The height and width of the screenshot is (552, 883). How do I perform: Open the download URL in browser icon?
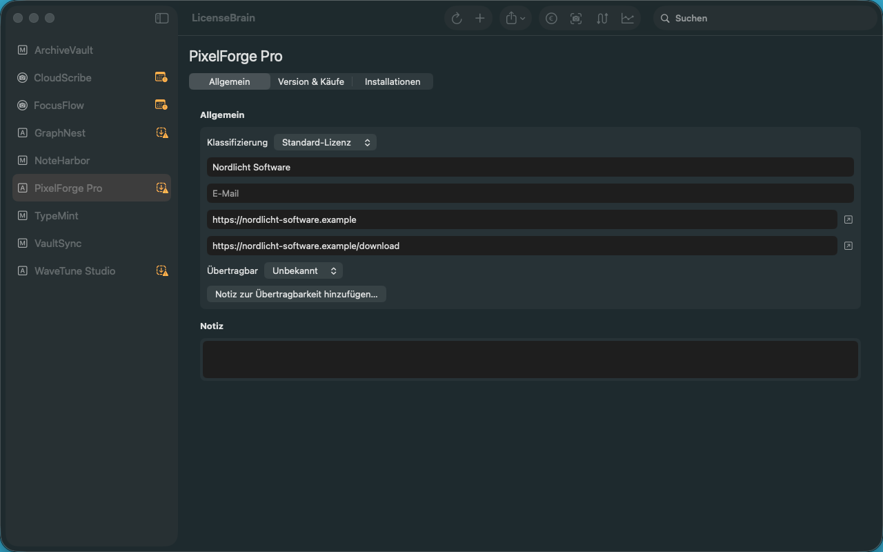[849, 246]
